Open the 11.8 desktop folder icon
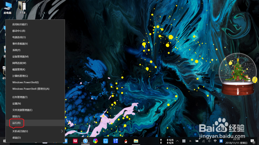259x145 pixels. tap(23, 7)
